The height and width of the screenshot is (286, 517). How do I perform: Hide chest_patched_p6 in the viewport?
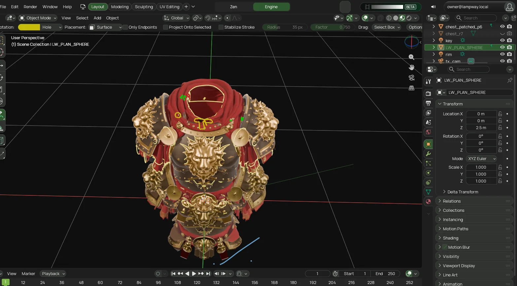click(x=502, y=27)
